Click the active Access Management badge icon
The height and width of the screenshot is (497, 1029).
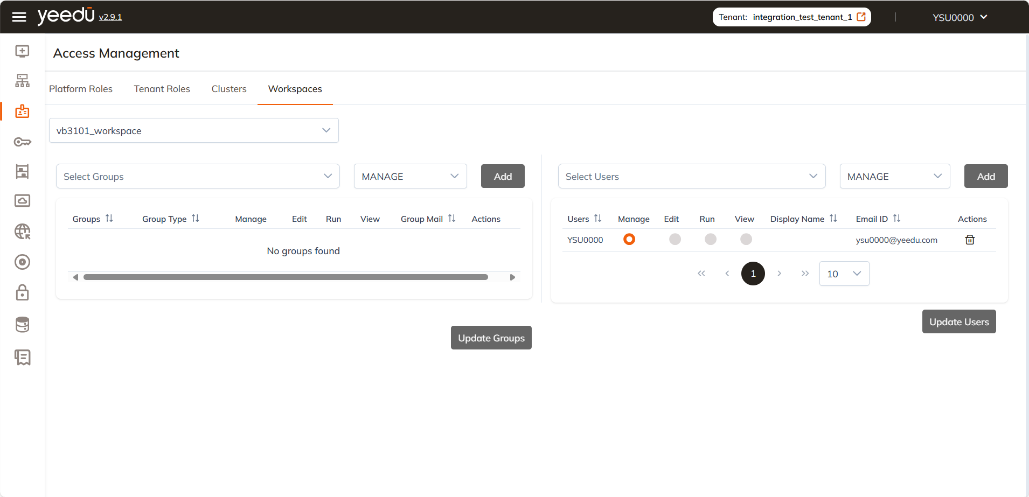point(22,111)
